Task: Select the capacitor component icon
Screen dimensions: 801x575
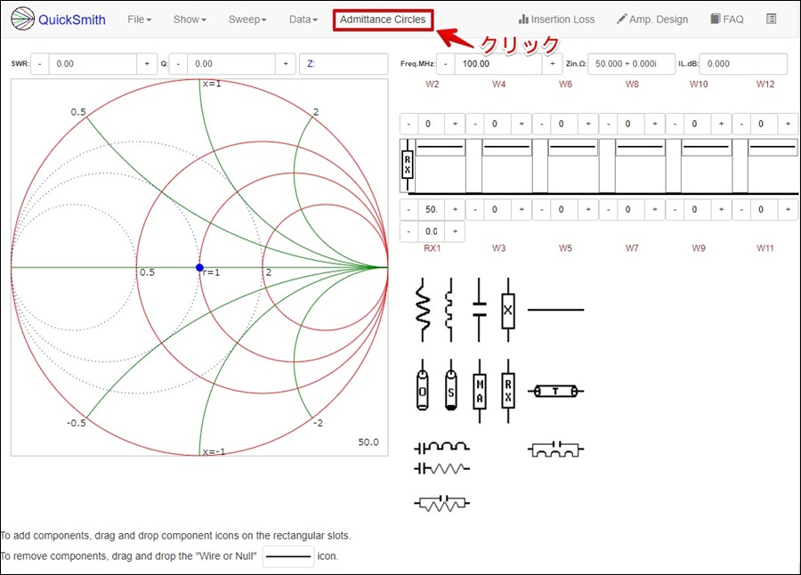Action: point(479,311)
